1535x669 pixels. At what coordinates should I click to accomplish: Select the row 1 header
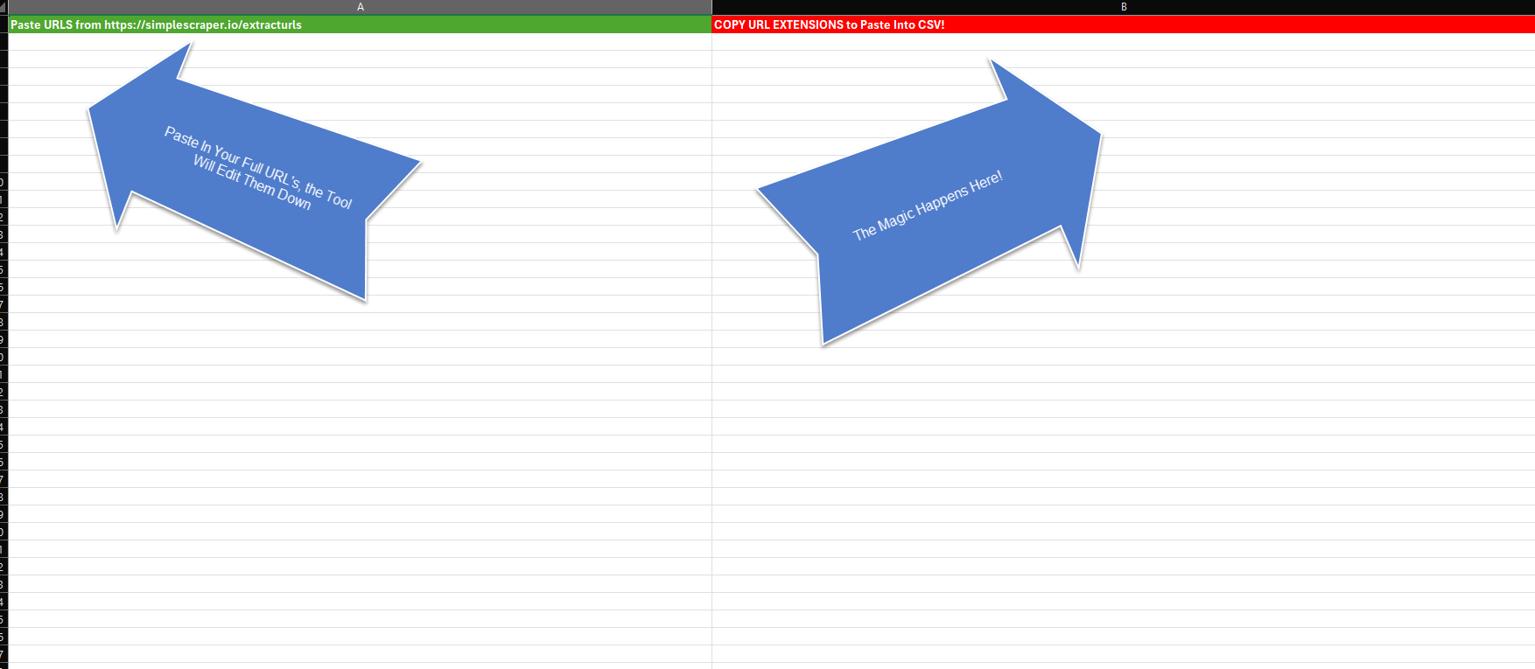coord(4,24)
